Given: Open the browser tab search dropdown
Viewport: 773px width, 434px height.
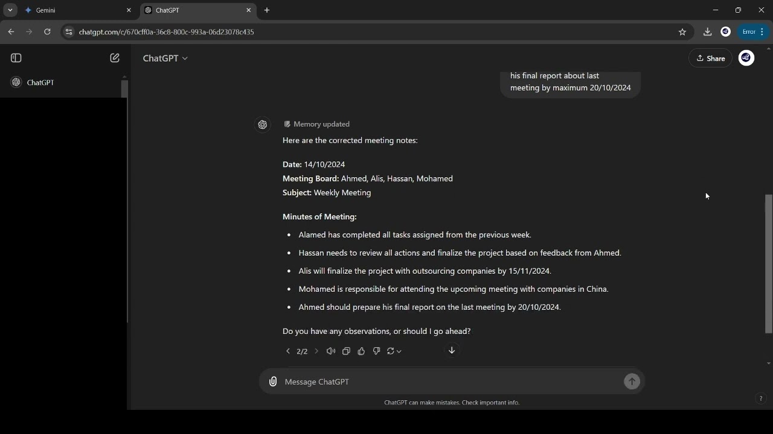Looking at the screenshot, I should tap(10, 10).
